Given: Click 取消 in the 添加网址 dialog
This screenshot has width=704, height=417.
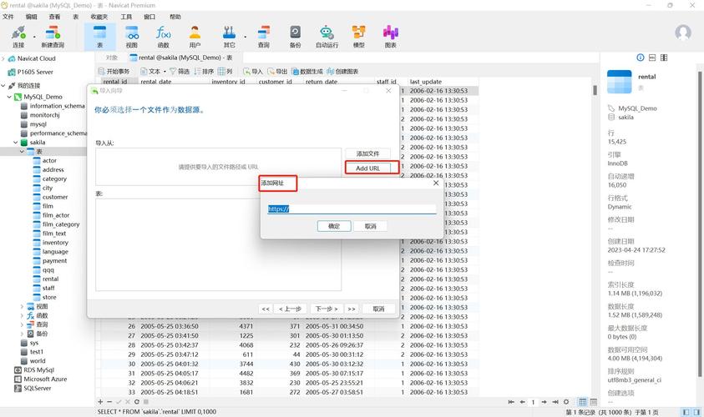Looking at the screenshot, I should point(371,226).
